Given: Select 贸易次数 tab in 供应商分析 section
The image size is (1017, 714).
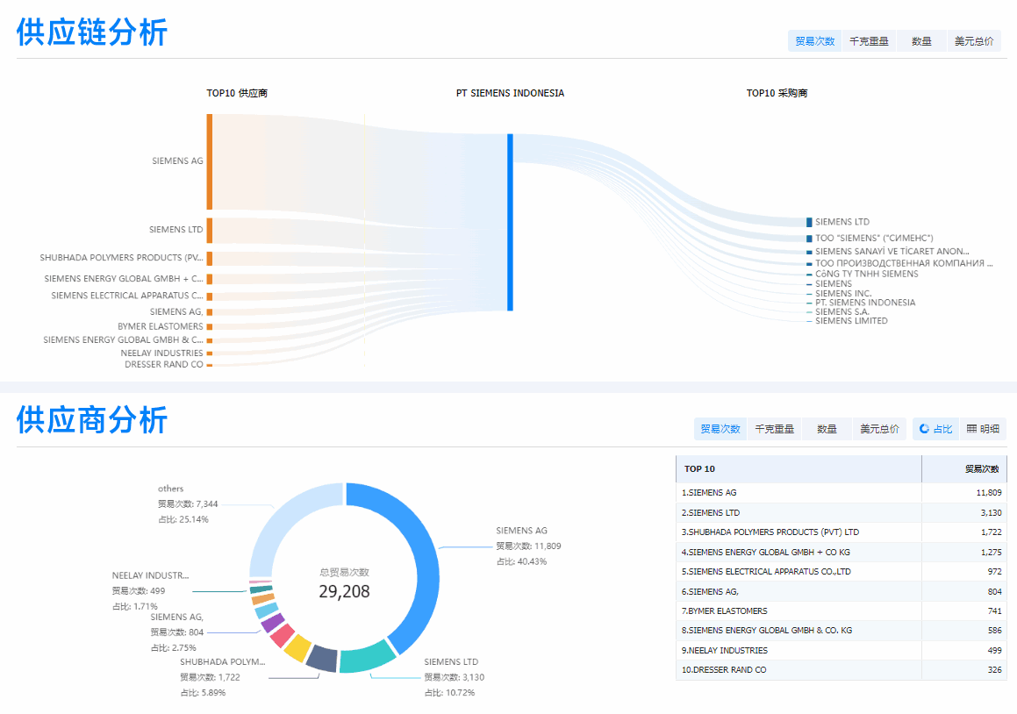Looking at the screenshot, I should click(x=720, y=429).
